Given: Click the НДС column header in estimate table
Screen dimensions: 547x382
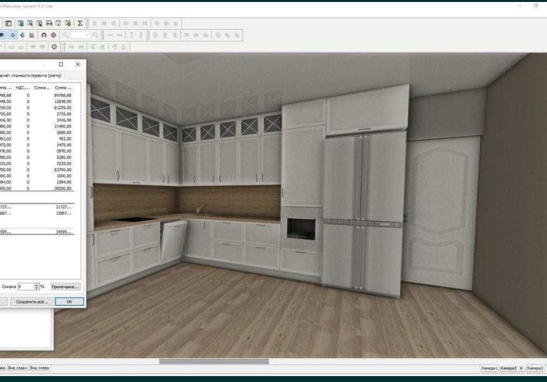Looking at the screenshot, I should [x=23, y=88].
